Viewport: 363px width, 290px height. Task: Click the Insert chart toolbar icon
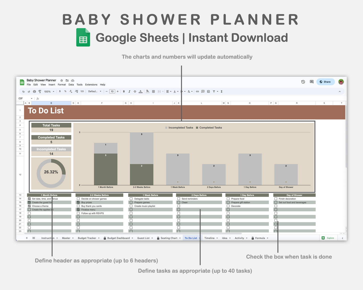coord(208,91)
